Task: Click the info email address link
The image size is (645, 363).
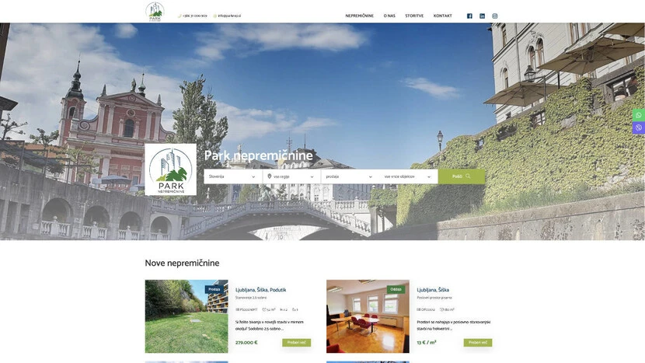Action: (227, 16)
